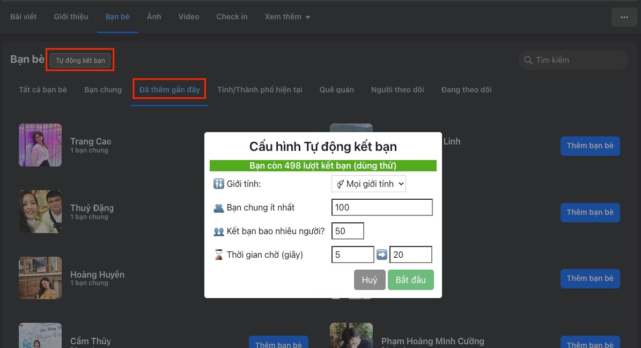The width and height of the screenshot is (641, 348).
Task: Select the Đã thêm gần đây tab
Action: coord(170,90)
